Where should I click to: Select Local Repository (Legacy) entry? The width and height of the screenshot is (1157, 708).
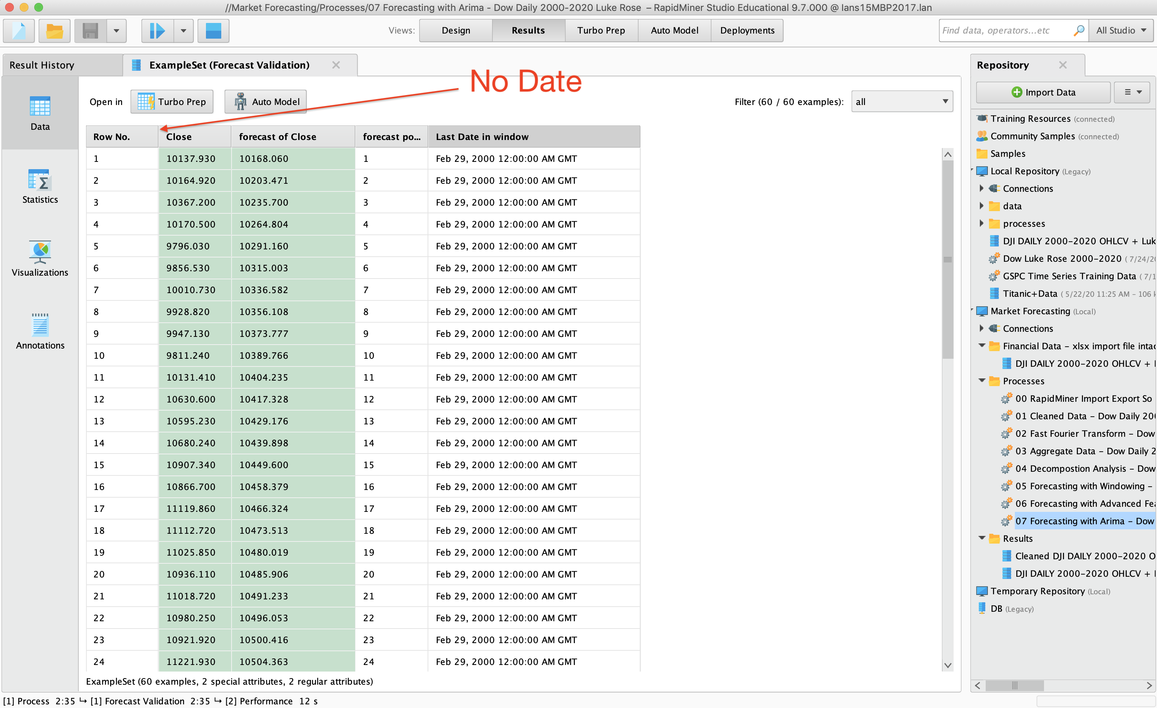coord(1033,171)
